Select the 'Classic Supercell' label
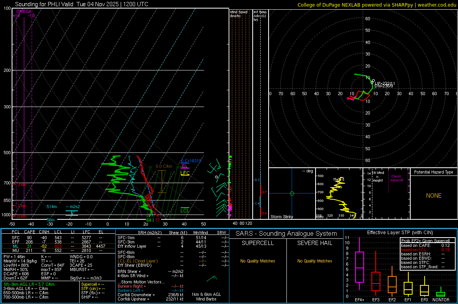458x304 pixels. pyautogui.click(x=396, y=178)
